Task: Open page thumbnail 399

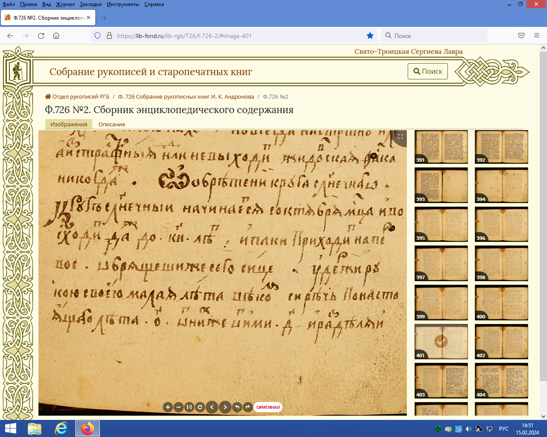Action: [x=441, y=303]
